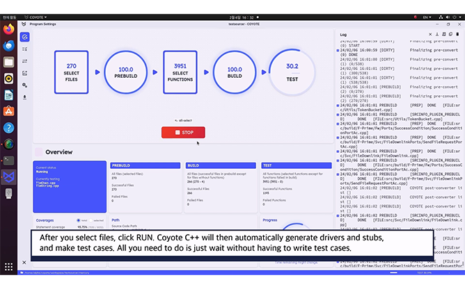Click the Progress heading

(270, 220)
